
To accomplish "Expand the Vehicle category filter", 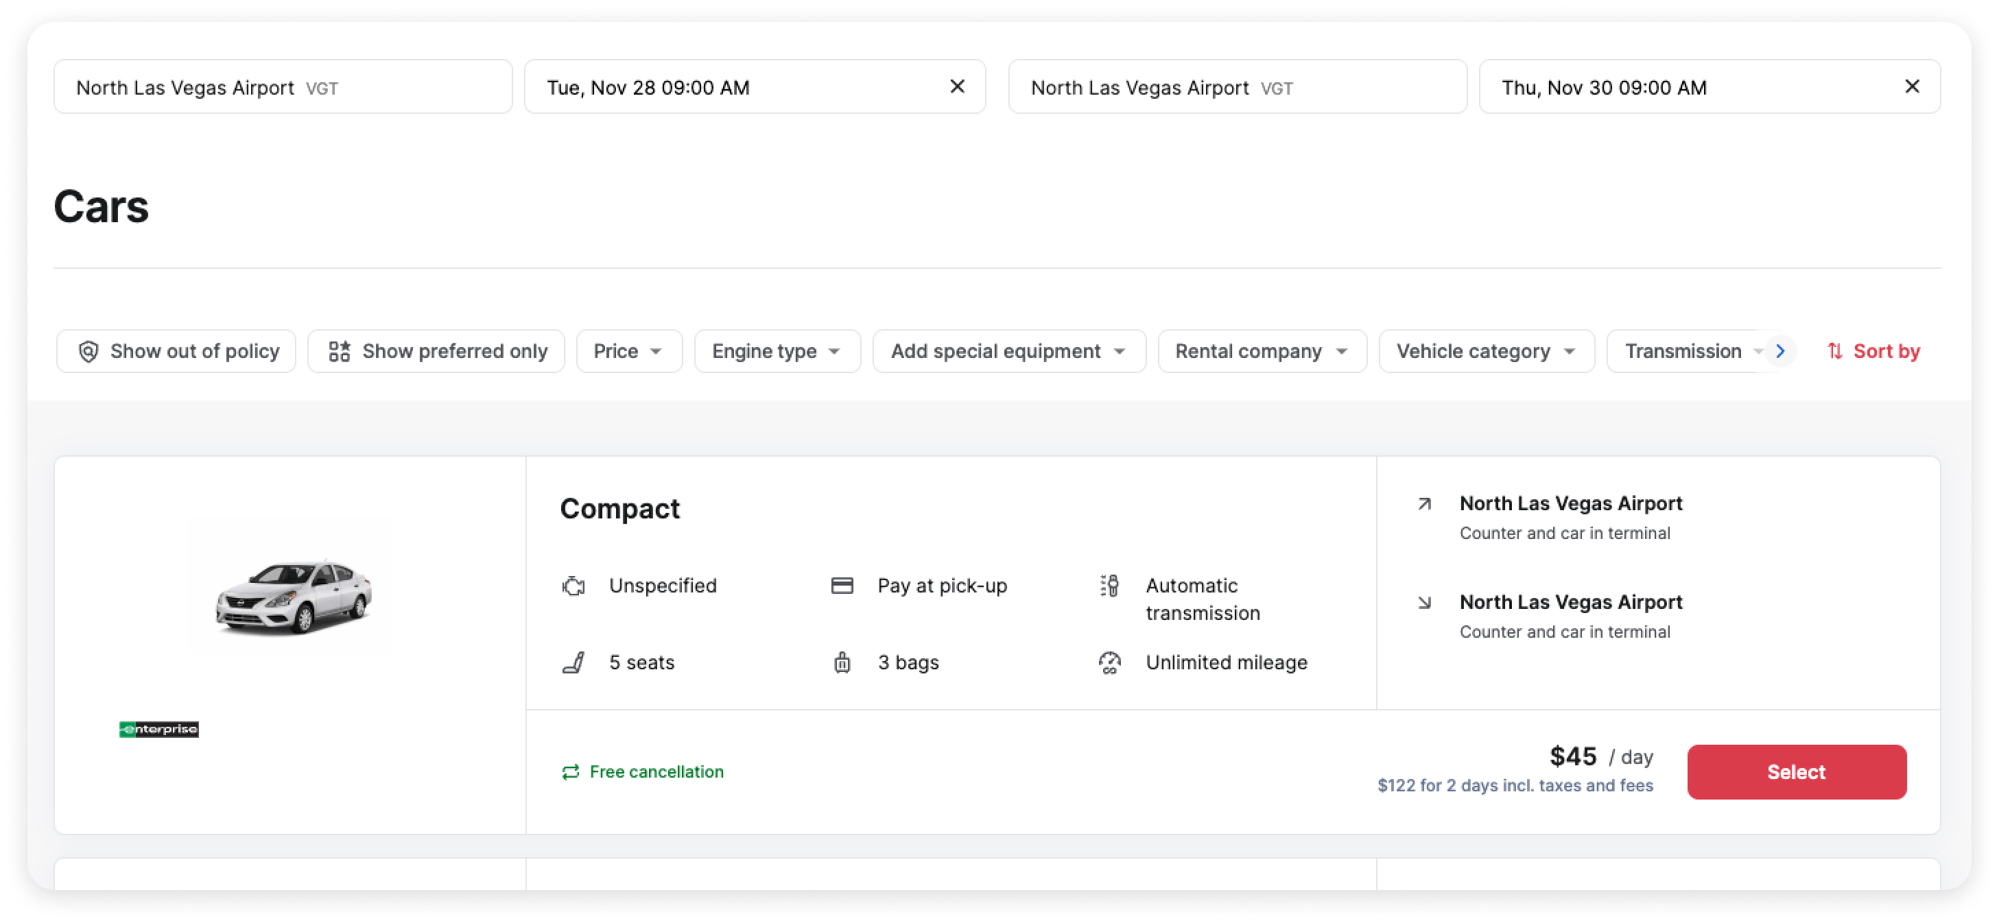I will tap(1486, 351).
